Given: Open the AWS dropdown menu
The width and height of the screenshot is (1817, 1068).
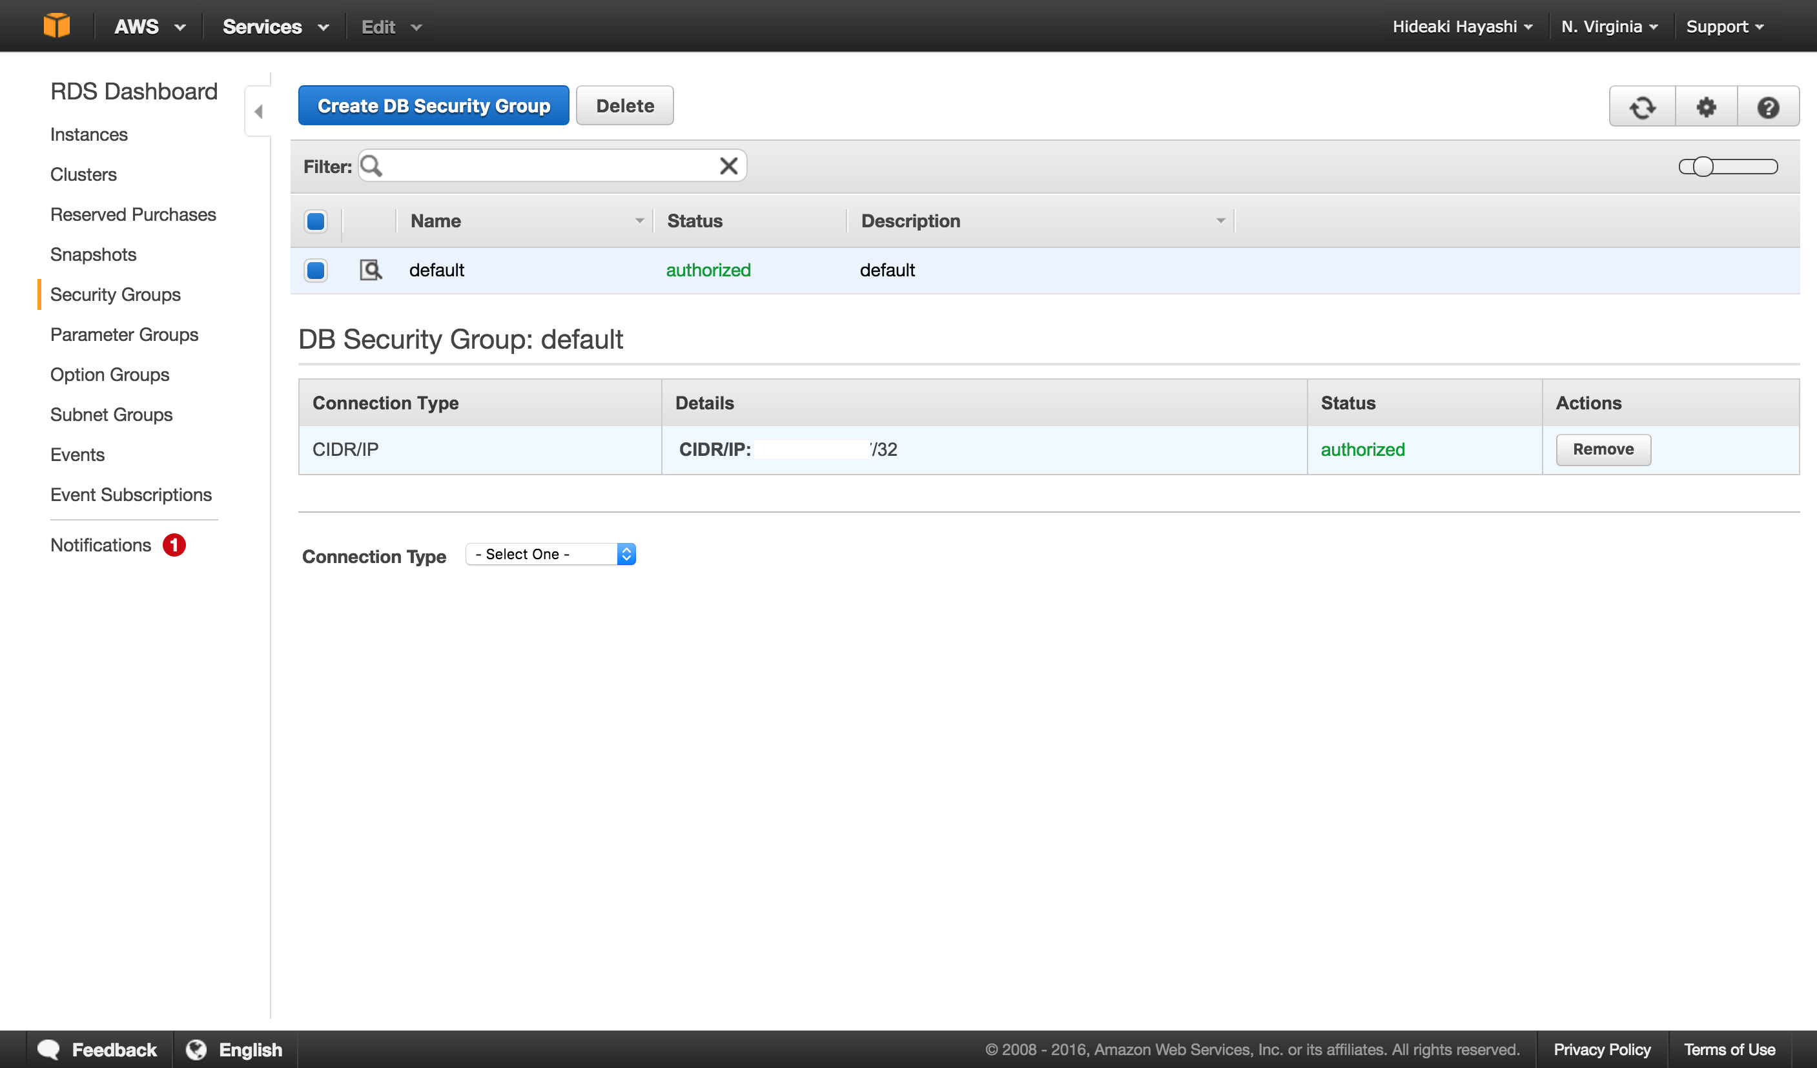Looking at the screenshot, I should coord(150,26).
